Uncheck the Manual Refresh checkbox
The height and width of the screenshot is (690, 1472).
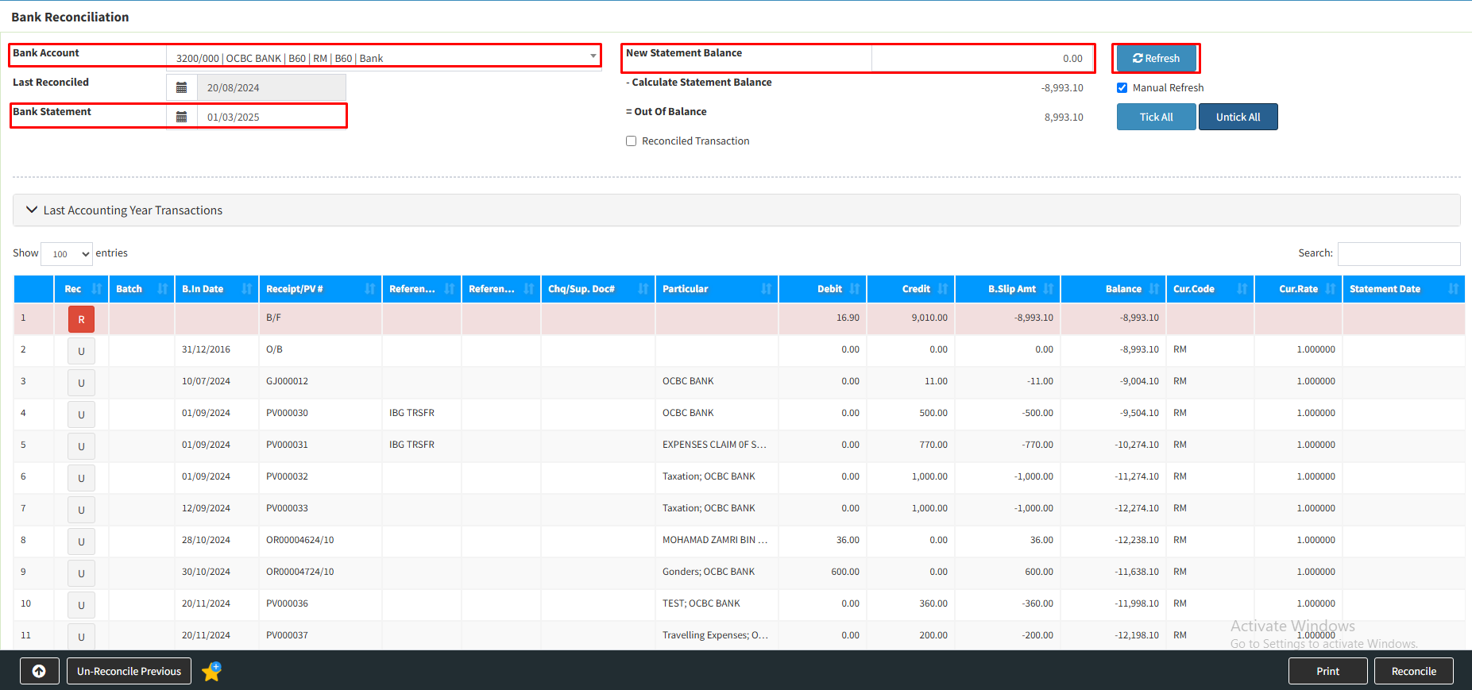click(x=1122, y=88)
